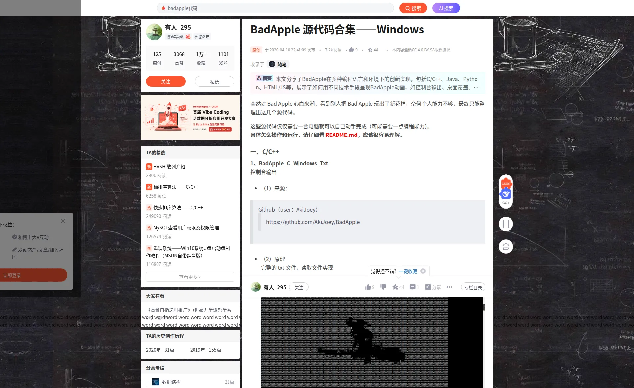Close the login benefits popup
This screenshot has width=634, height=388.
[x=63, y=221]
